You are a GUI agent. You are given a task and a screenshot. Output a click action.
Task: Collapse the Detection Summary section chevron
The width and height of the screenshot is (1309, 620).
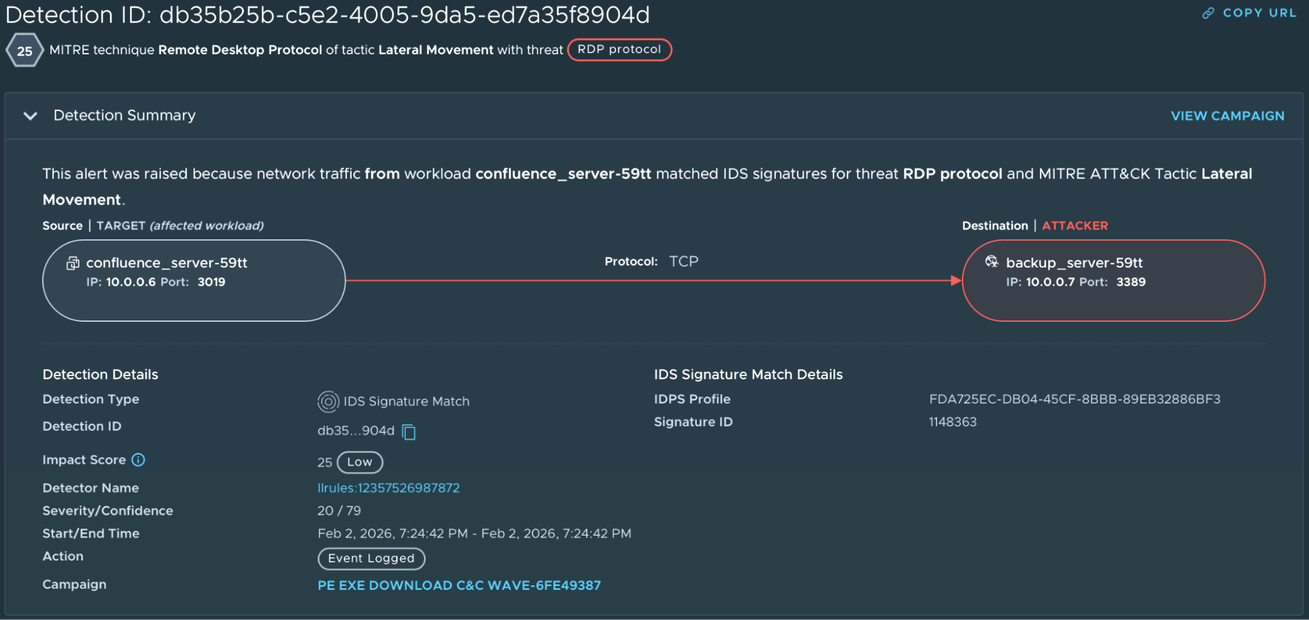coord(30,116)
